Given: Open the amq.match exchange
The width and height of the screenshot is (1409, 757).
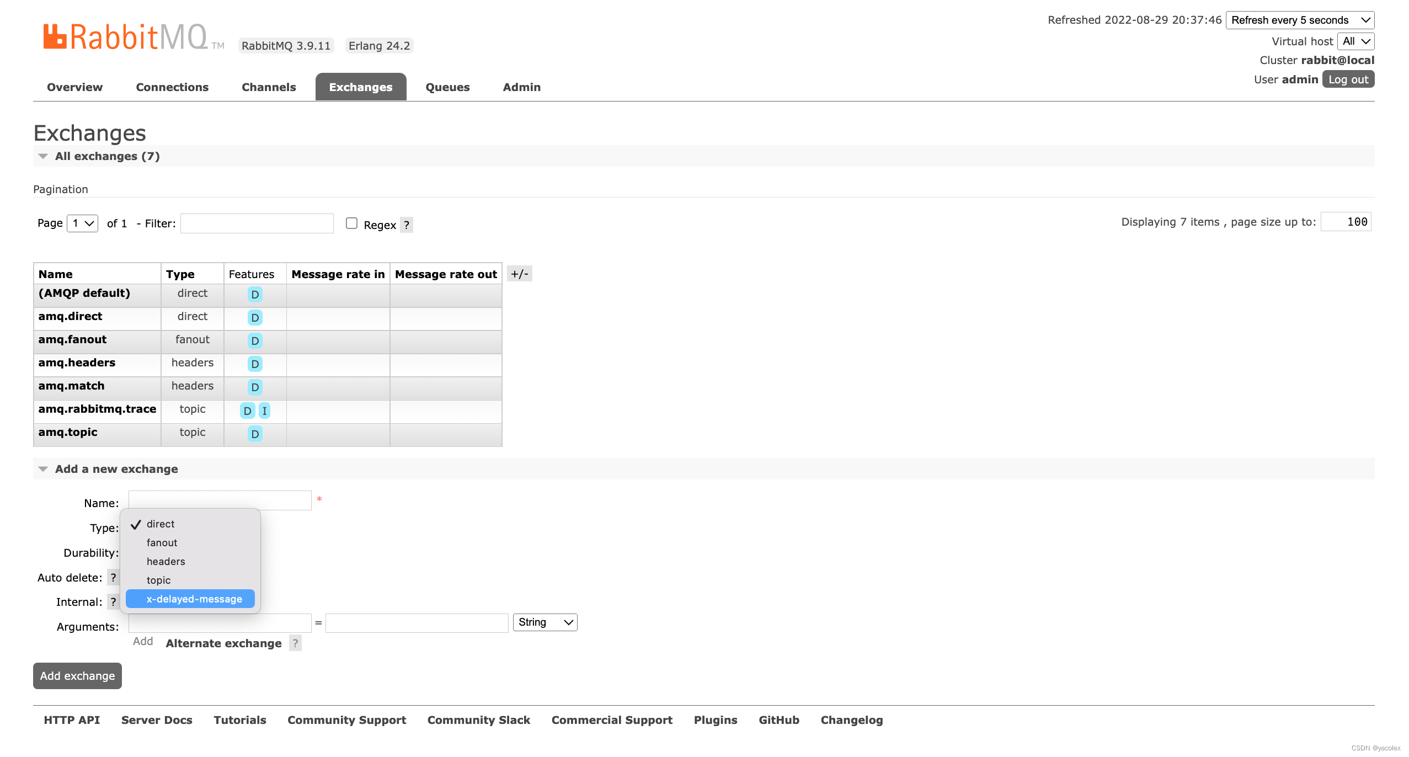Looking at the screenshot, I should click(71, 386).
